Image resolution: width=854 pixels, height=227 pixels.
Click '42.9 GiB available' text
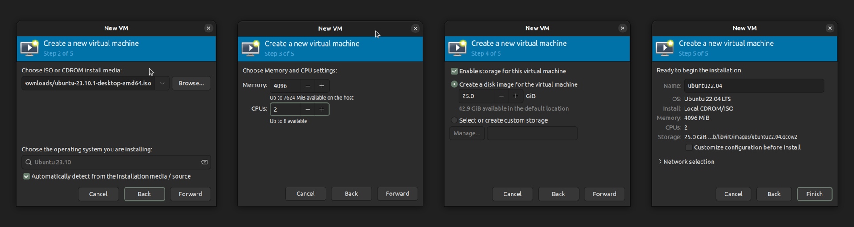(514, 108)
